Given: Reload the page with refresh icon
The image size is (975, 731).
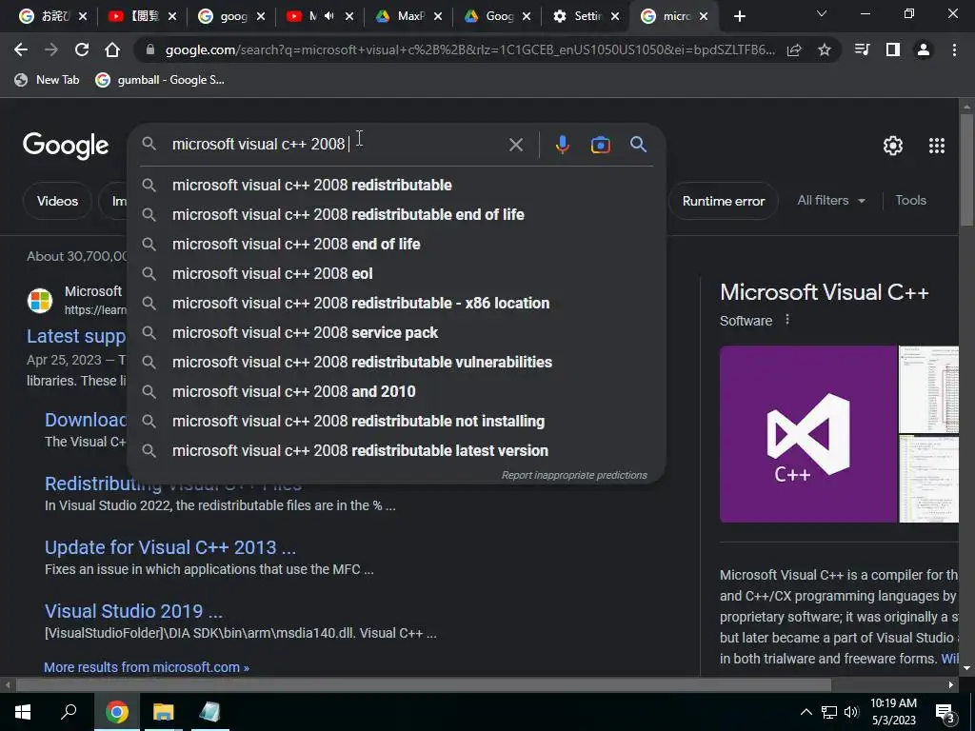Looking at the screenshot, I should (x=82, y=49).
